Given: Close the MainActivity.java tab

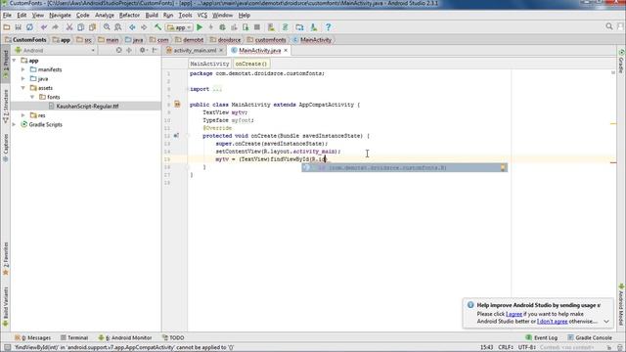Looking at the screenshot, I should pyautogui.click(x=286, y=50).
